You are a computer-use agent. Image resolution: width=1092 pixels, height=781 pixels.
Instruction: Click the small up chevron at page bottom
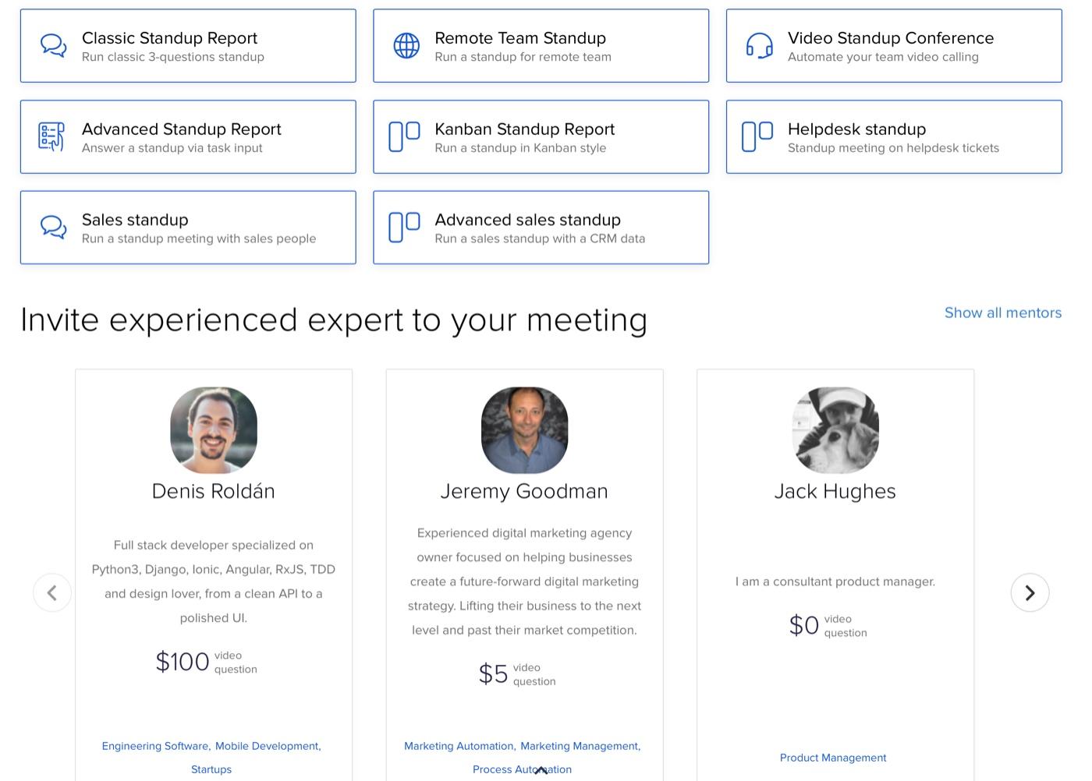coord(541,770)
